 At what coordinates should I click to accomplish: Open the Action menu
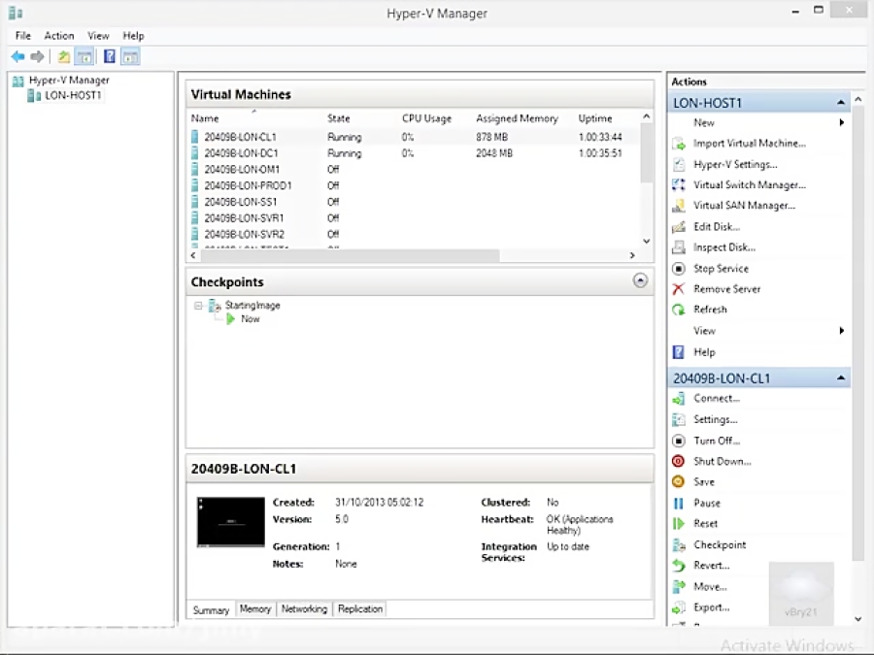pyautogui.click(x=58, y=36)
